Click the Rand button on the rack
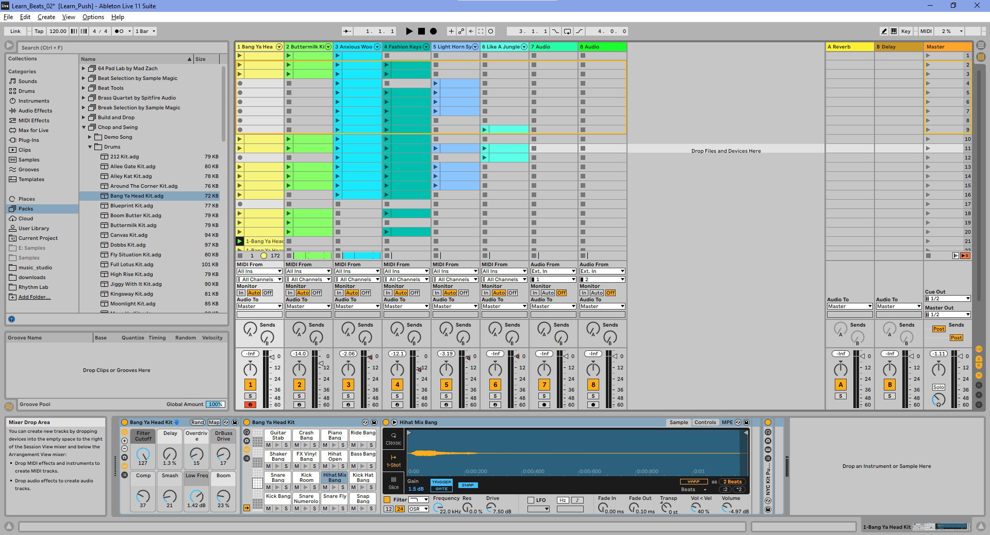Image resolution: width=990 pixels, height=535 pixels. coord(197,422)
